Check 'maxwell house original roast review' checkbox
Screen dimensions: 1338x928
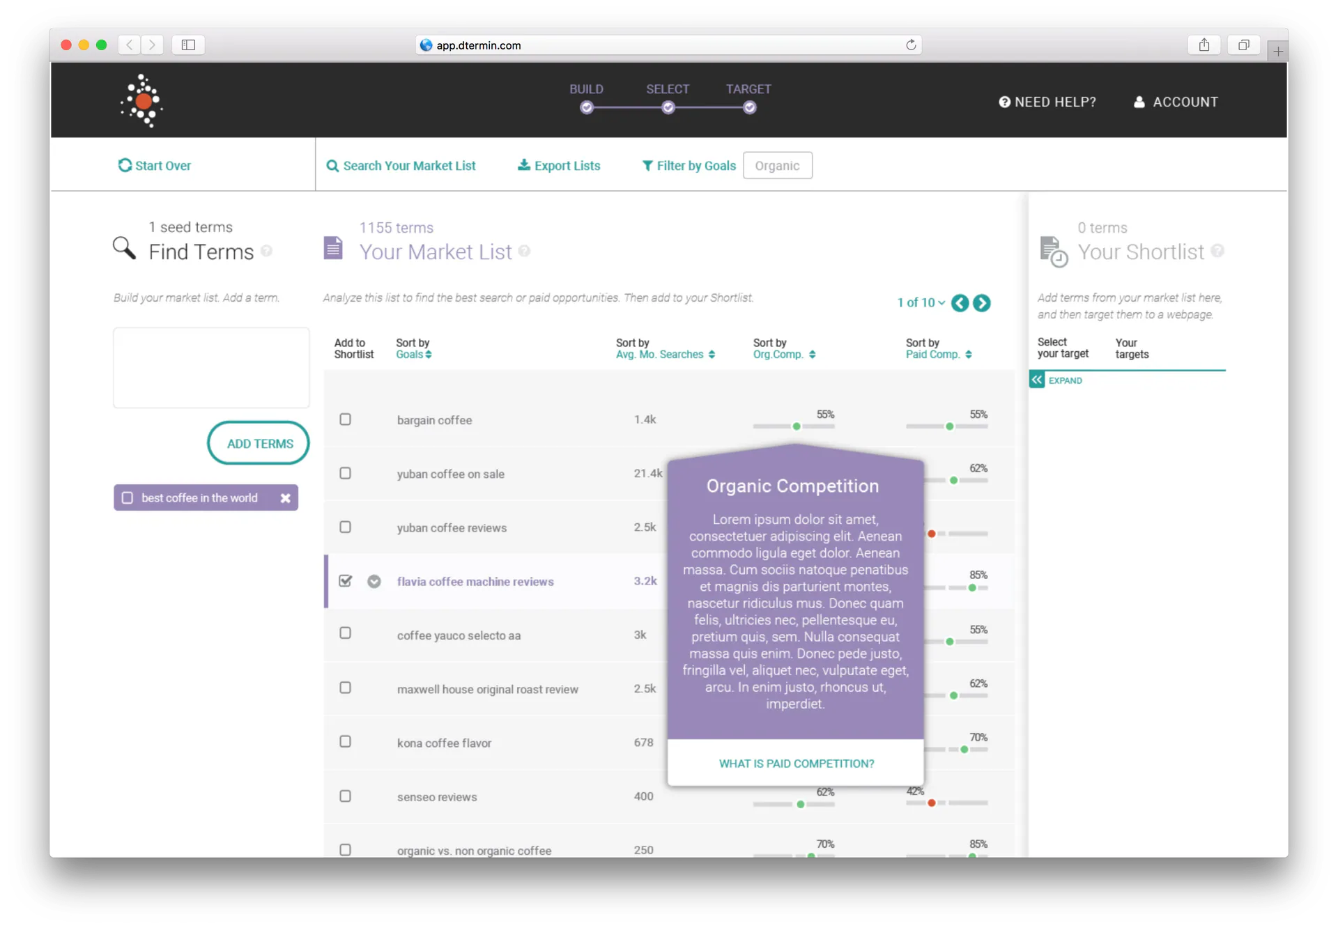click(345, 688)
